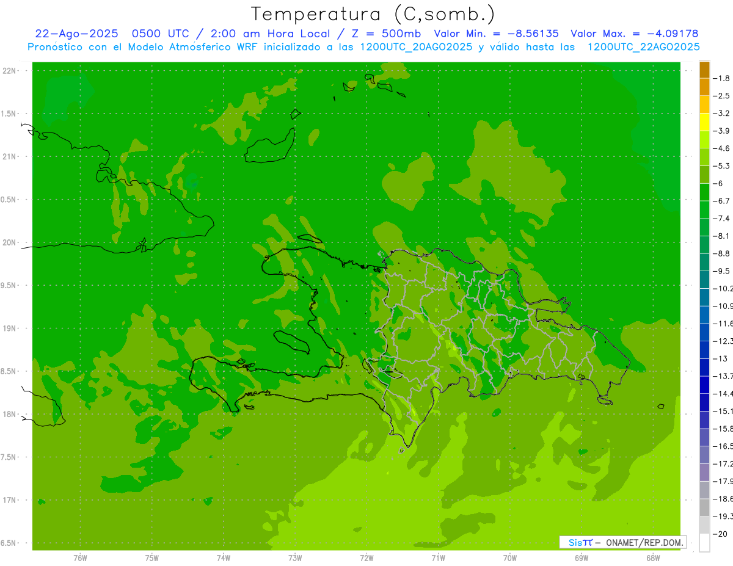The height and width of the screenshot is (566, 733).
Task: Click the "-8.8" legend value
Action: 723,253
